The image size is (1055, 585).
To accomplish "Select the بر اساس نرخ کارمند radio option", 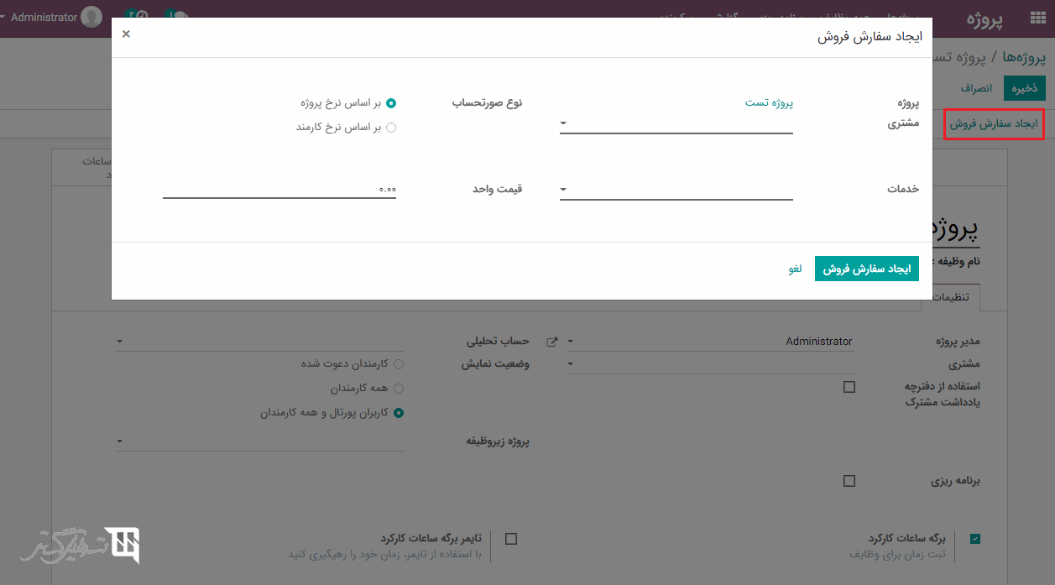I will pos(390,128).
